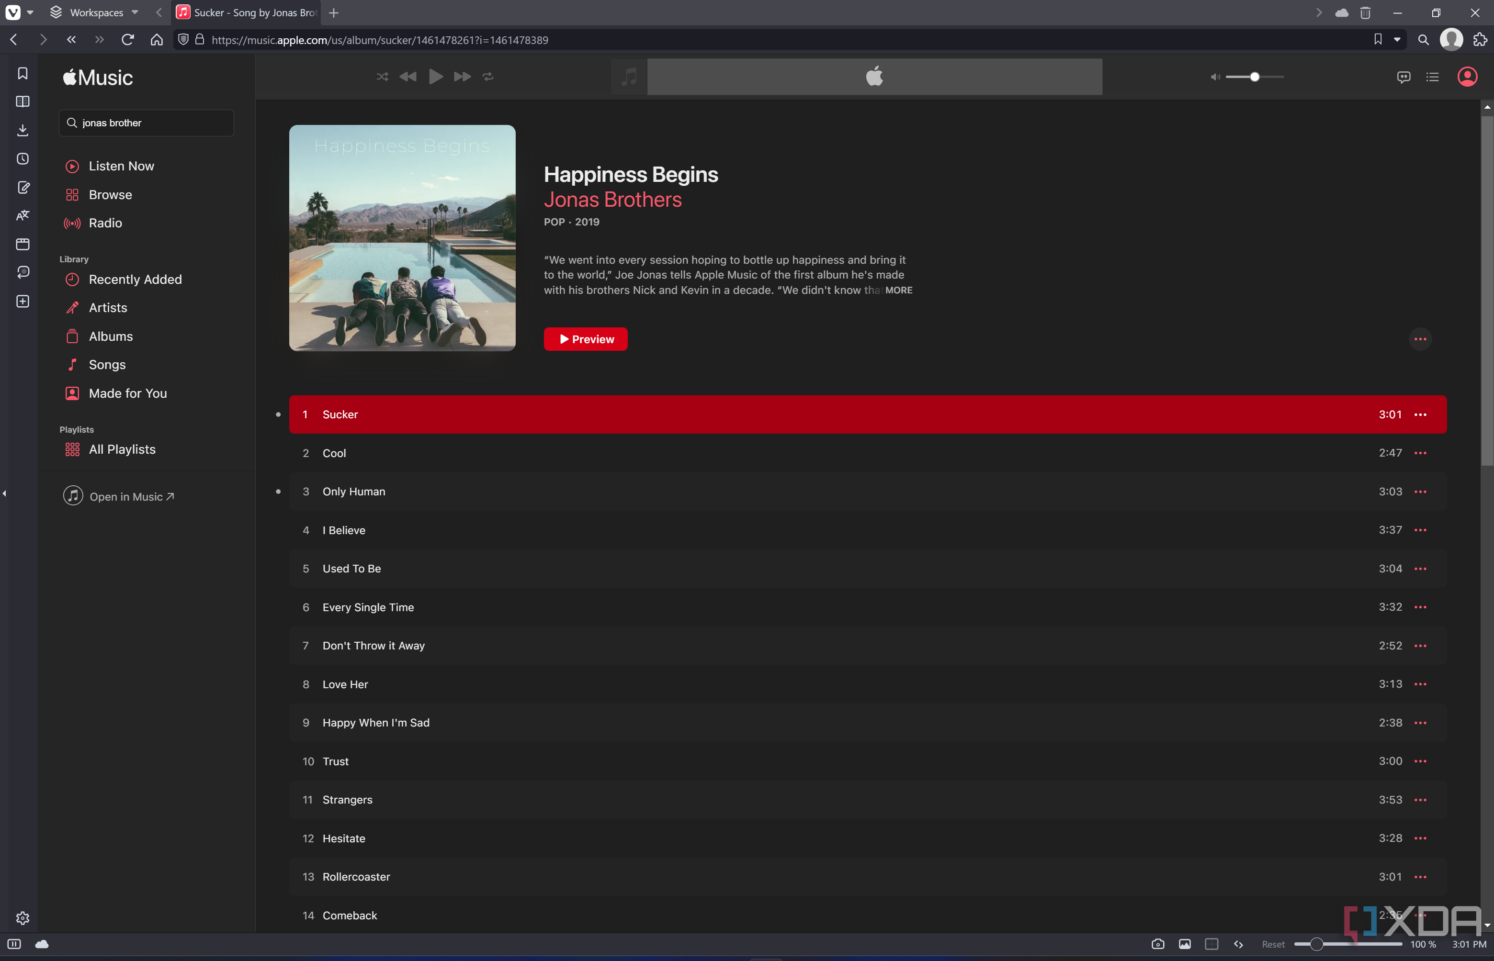Open more options for Love Her
The image size is (1494, 961).
1420,684
